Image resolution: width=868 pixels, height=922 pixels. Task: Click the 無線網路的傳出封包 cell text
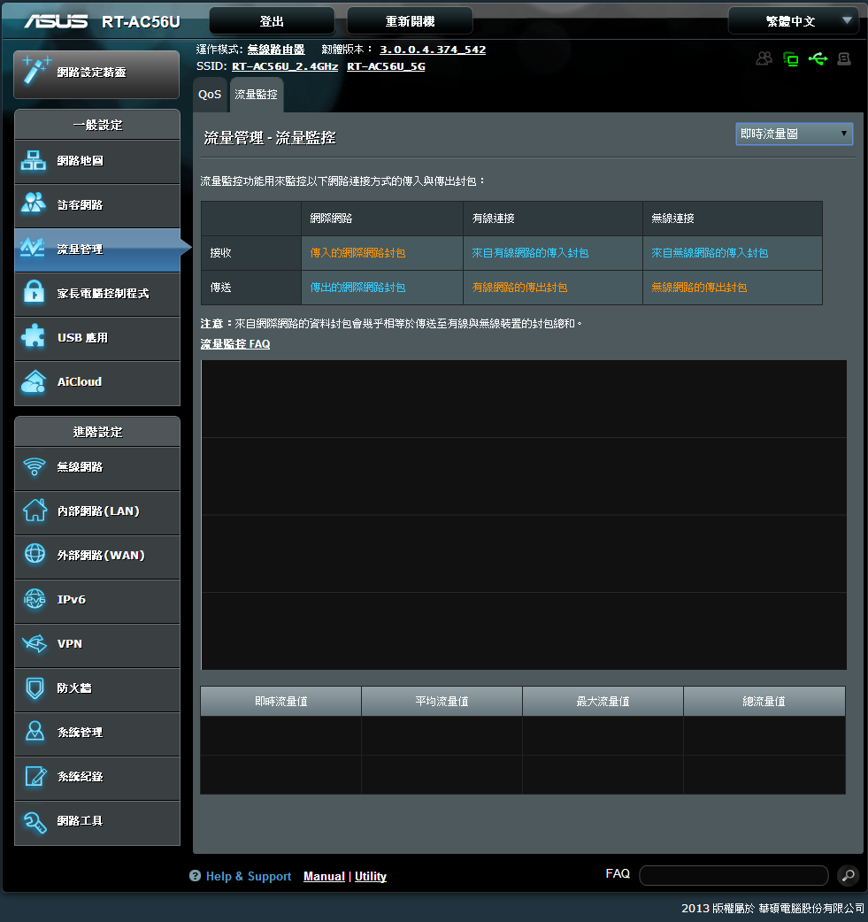699,288
